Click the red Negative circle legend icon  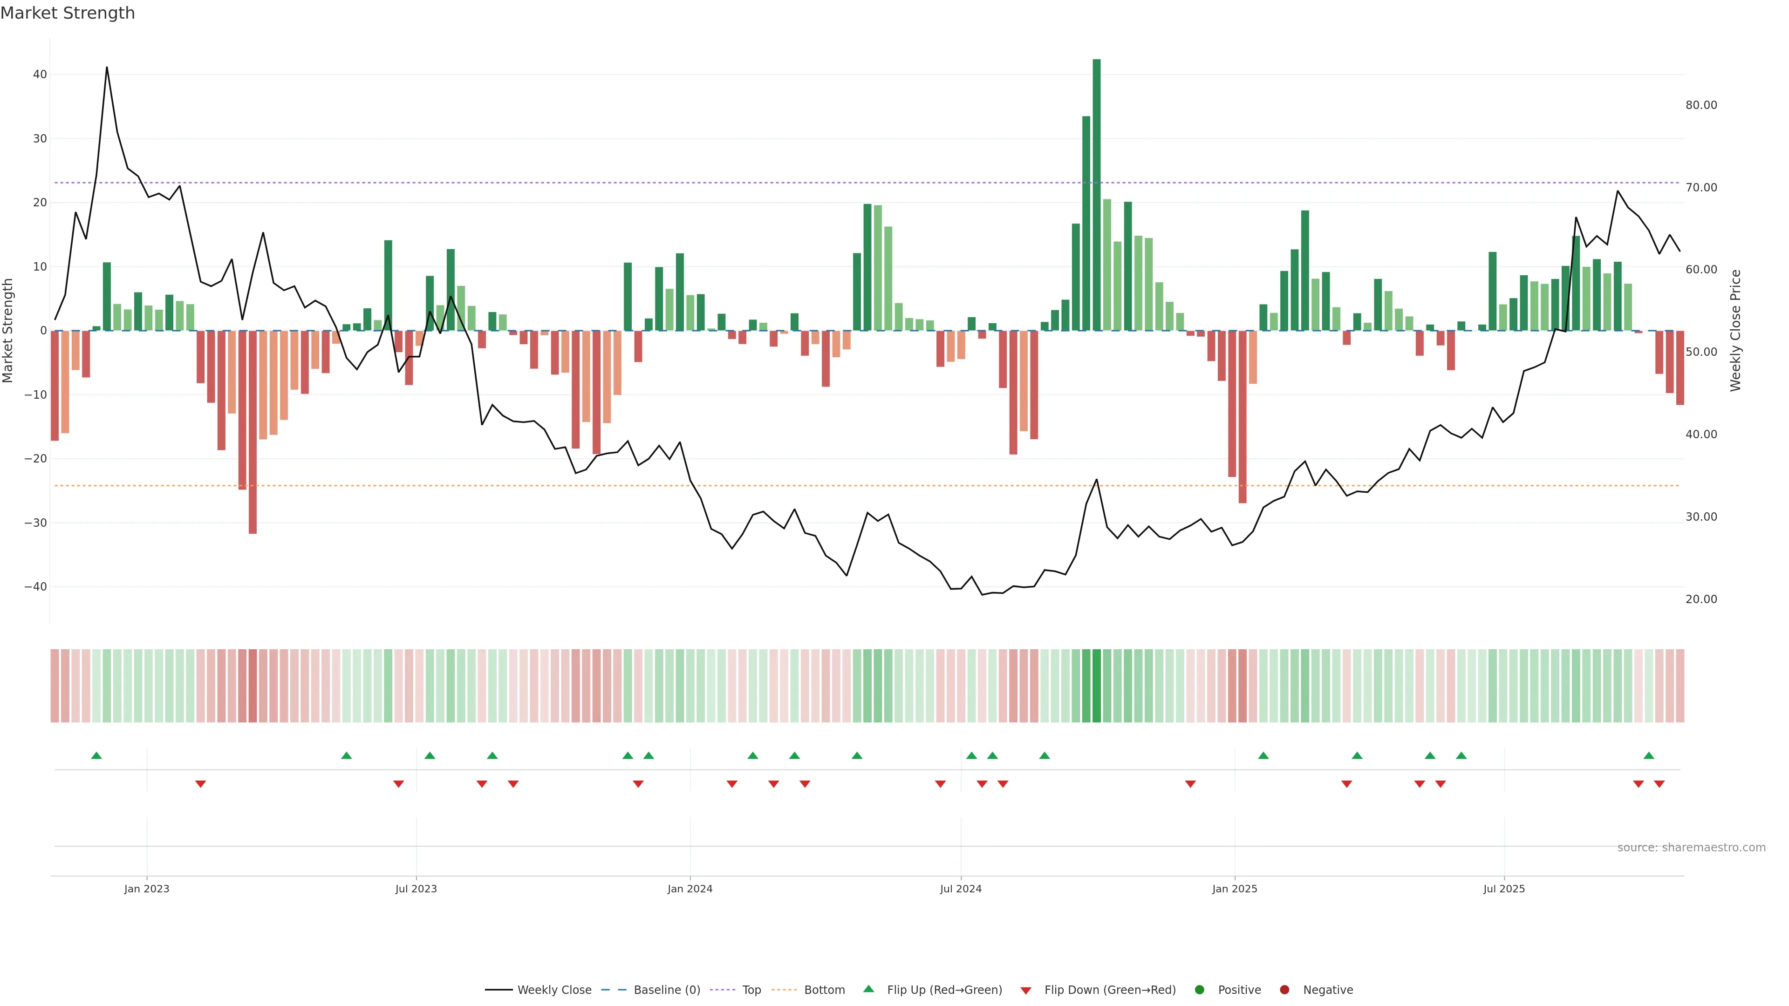(1284, 989)
